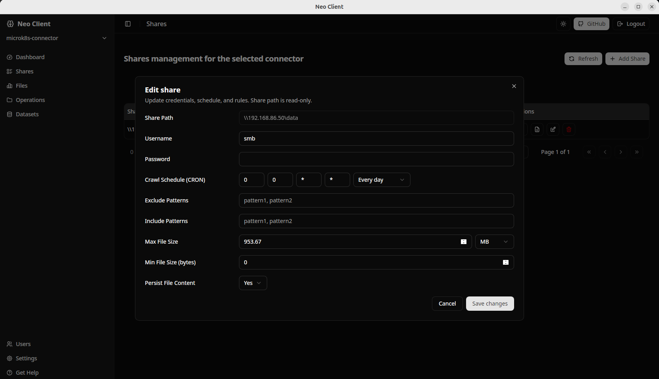Toggle the light theme sun icon

point(563,24)
